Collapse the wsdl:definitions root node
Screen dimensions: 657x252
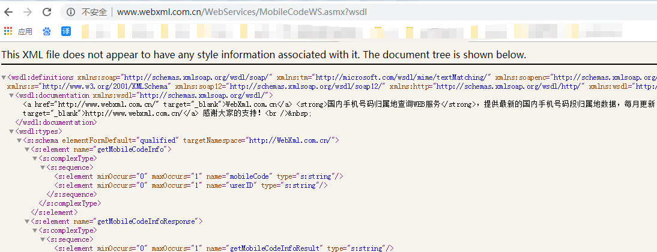tap(4, 77)
